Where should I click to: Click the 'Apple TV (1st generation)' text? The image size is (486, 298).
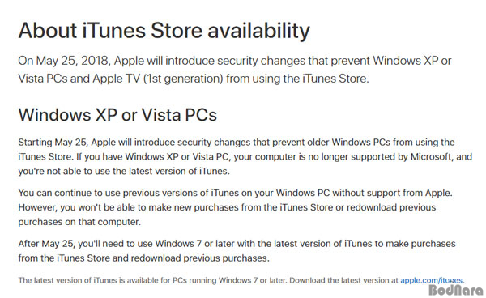pos(158,79)
